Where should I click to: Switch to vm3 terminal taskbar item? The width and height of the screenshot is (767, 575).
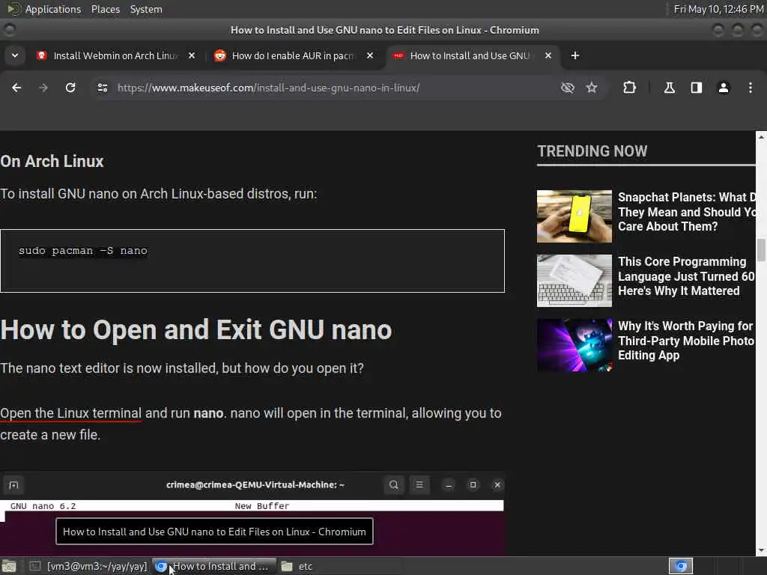(x=88, y=566)
